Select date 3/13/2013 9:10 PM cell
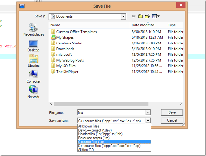This screenshot has width=206, height=156. [146, 49]
